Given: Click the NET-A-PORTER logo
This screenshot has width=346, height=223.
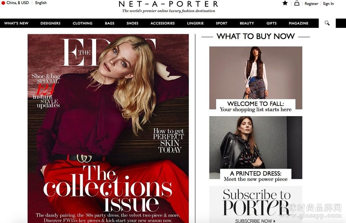Looking at the screenshot, I should click(169, 4).
